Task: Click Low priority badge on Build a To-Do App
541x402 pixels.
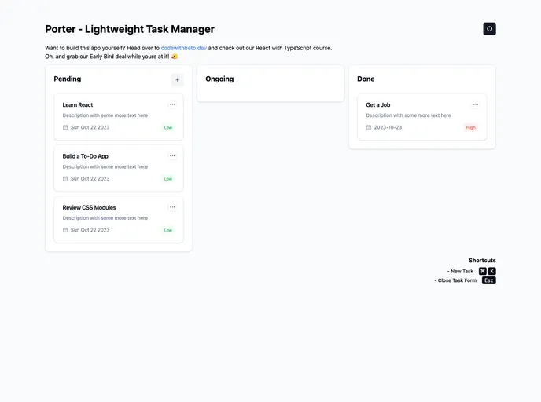Action: click(x=168, y=179)
